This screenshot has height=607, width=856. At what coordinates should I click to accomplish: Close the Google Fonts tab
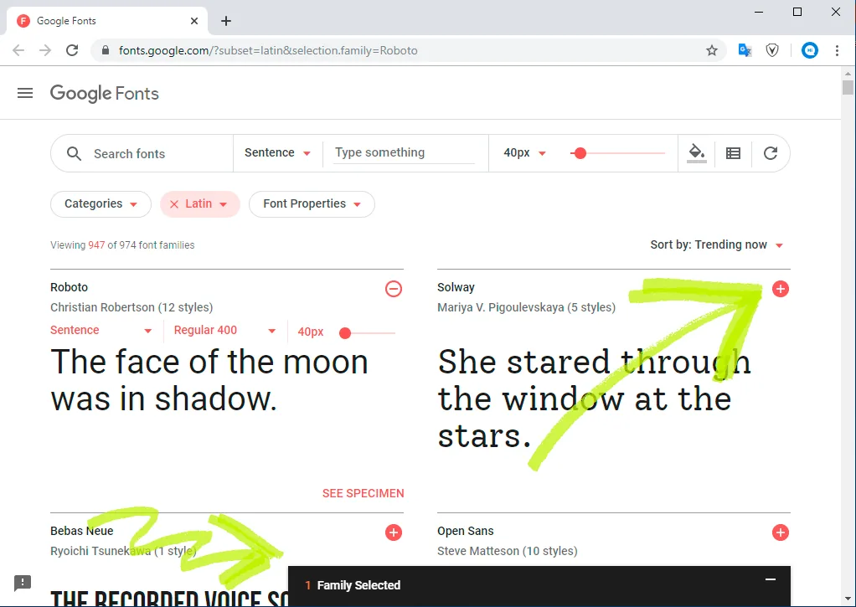click(194, 21)
